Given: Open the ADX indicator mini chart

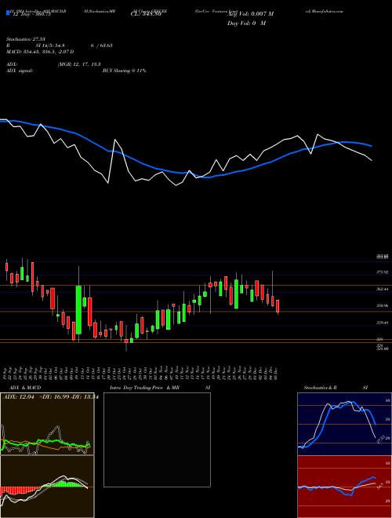Looking at the screenshot, I should [47, 424].
